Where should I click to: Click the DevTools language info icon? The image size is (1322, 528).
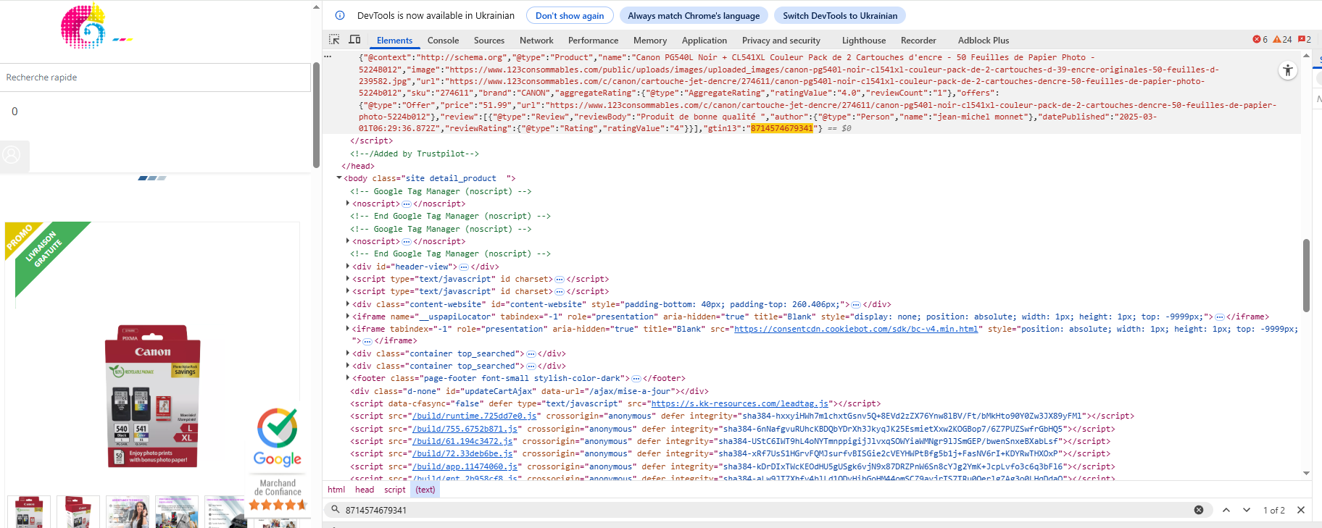point(340,15)
